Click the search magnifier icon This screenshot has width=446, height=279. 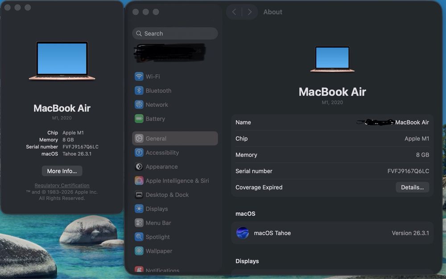coord(139,33)
